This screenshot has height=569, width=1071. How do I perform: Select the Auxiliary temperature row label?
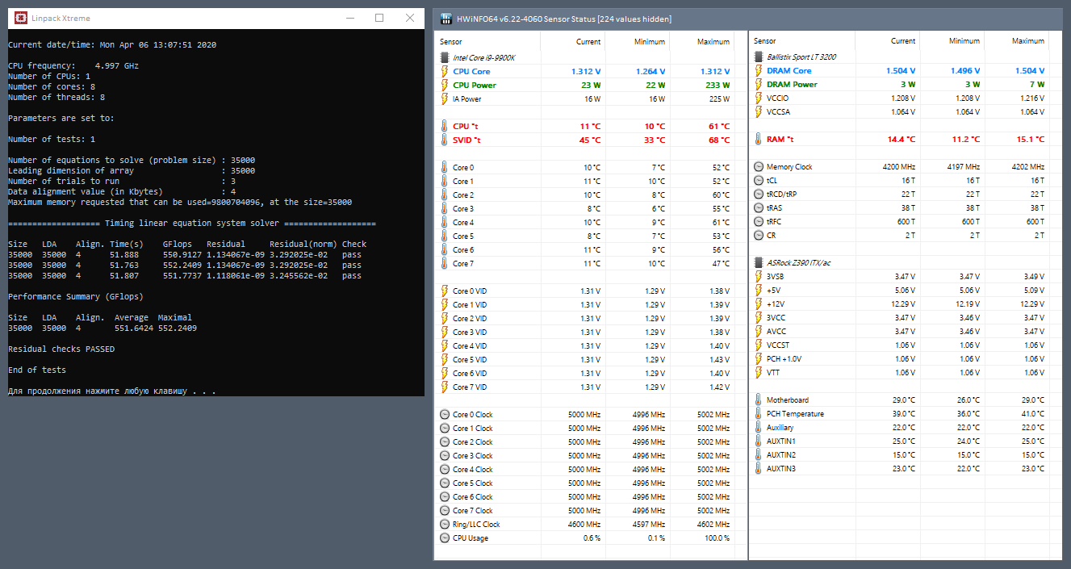pyautogui.click(x=780, y=427)
